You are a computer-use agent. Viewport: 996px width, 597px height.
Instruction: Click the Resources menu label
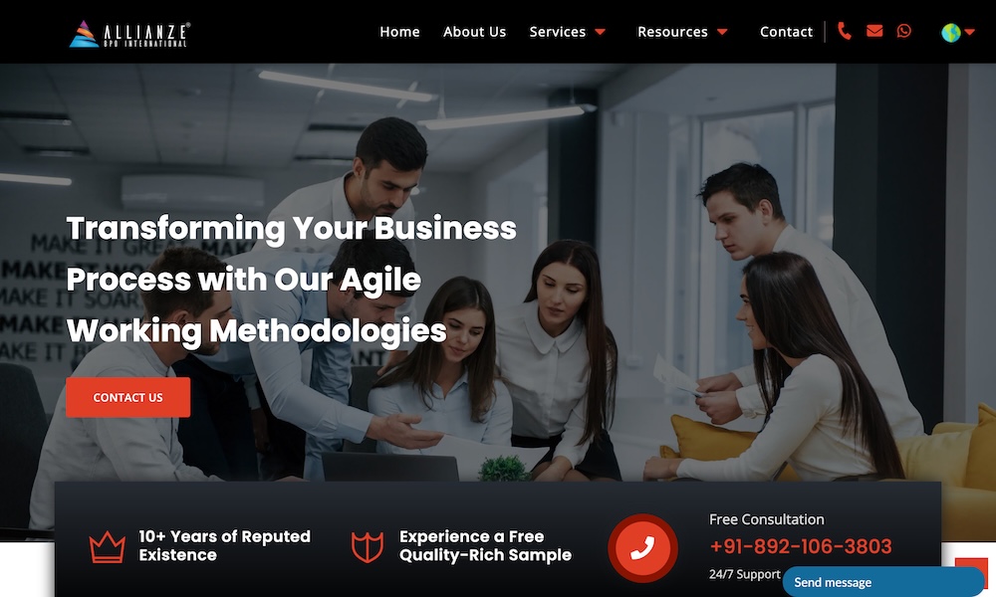click(x=672, y=32)
